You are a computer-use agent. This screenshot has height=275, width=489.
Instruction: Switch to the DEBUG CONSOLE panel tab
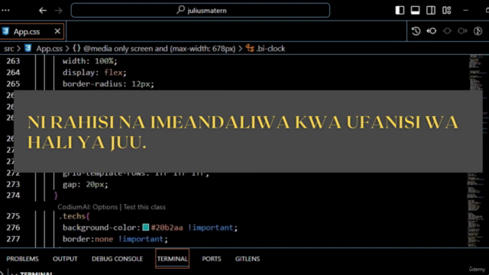click(x=117, y=259)
